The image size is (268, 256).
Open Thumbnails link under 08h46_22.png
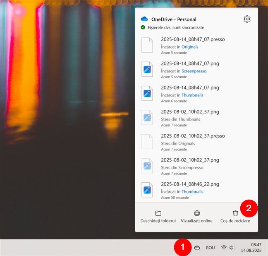(192, 192)
